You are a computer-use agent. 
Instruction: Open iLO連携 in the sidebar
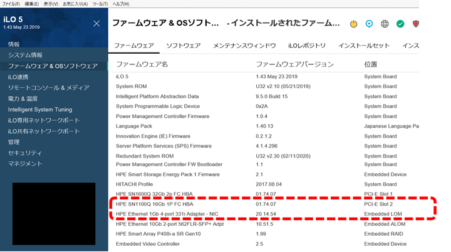coord(18,77)
